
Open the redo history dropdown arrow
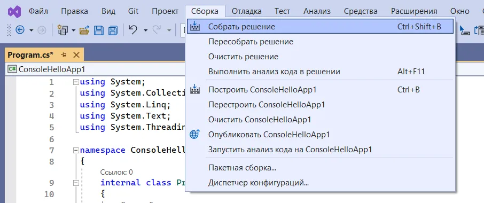(169, 30)
